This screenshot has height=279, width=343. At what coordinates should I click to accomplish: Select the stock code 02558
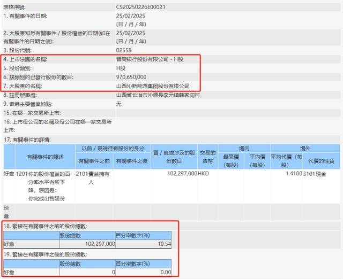pos(124,50)
